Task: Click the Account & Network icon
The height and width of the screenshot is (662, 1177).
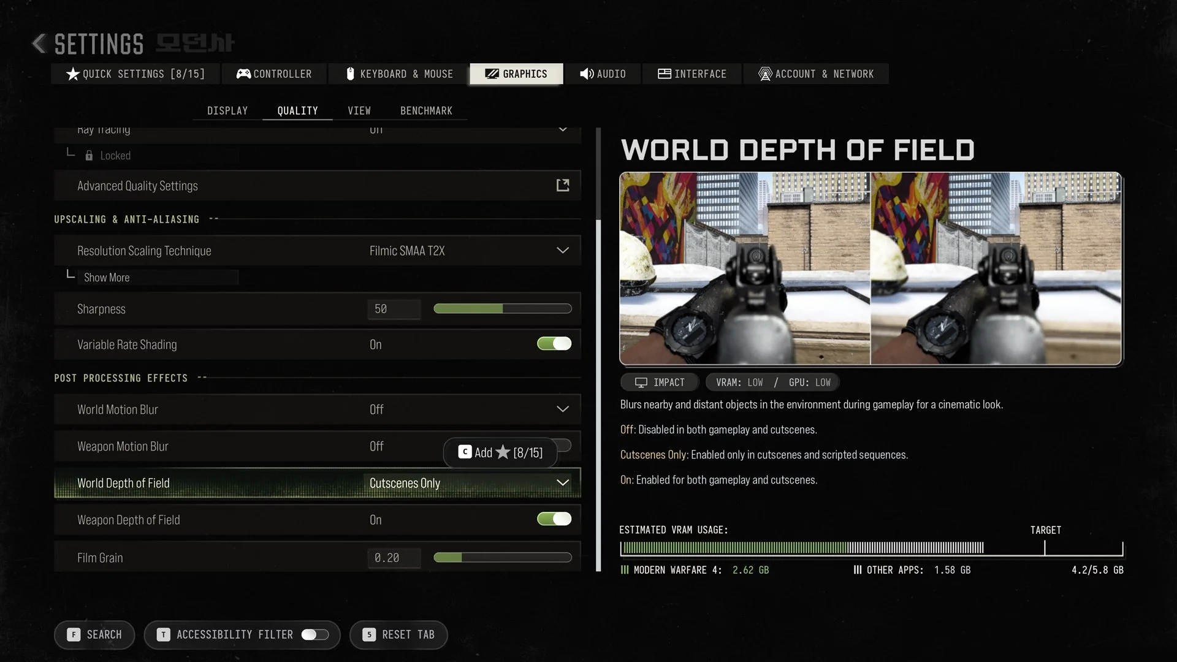Action: (x=765, y=74)
